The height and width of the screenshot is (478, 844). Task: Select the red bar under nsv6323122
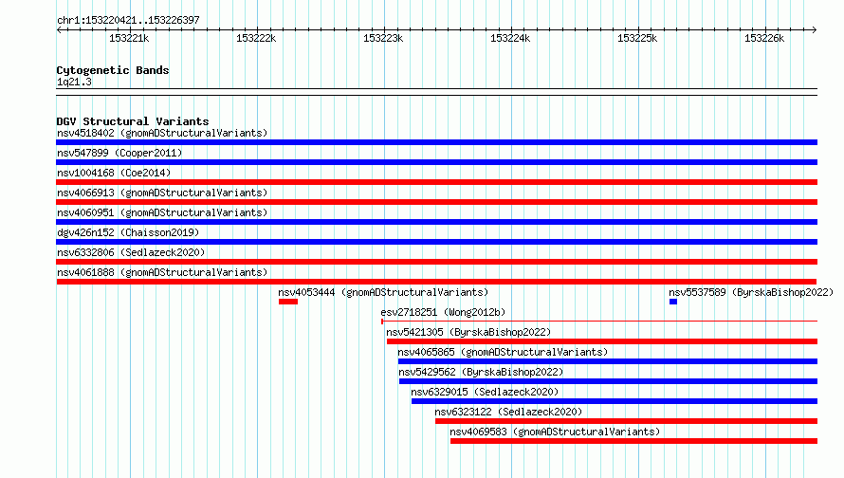coord(627,421)
